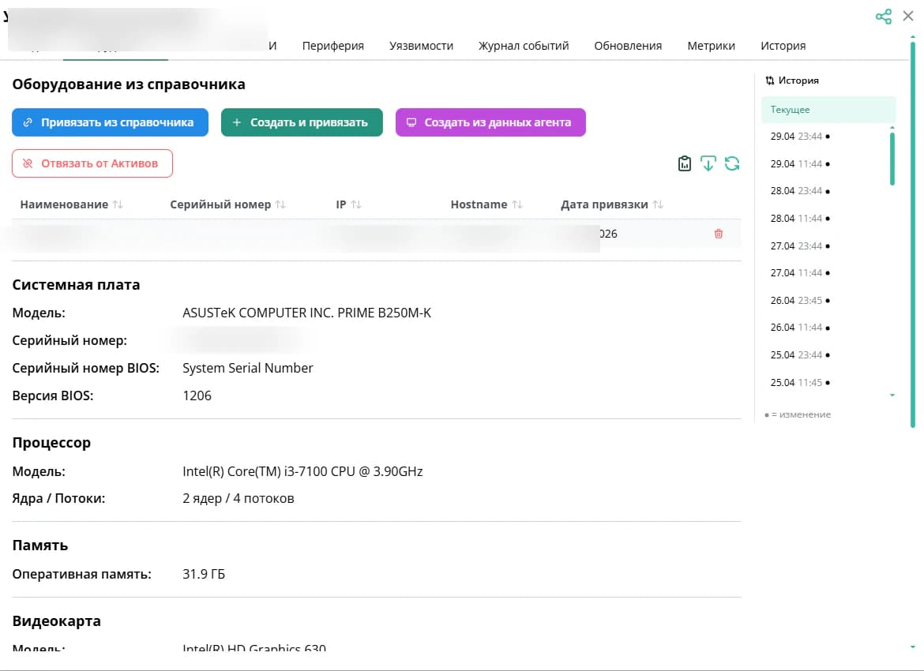The width and height of the screenshot is (924, 671).
Task: Click the green refresh icon above table
Action: (732, 163)
